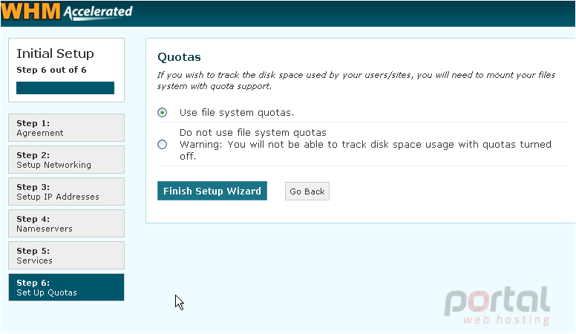Navigate to Step 3: Setup IP Addresses

67,191
